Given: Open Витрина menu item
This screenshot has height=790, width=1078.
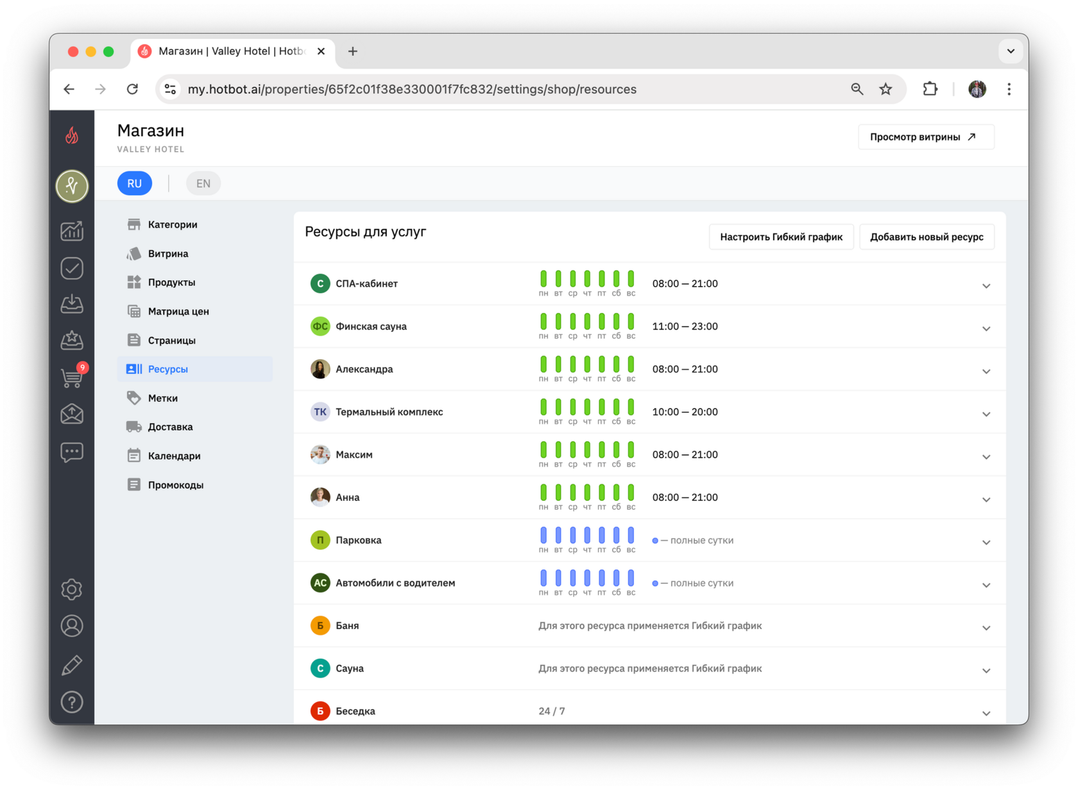Looking at the screenshot, I should point(195,253).
